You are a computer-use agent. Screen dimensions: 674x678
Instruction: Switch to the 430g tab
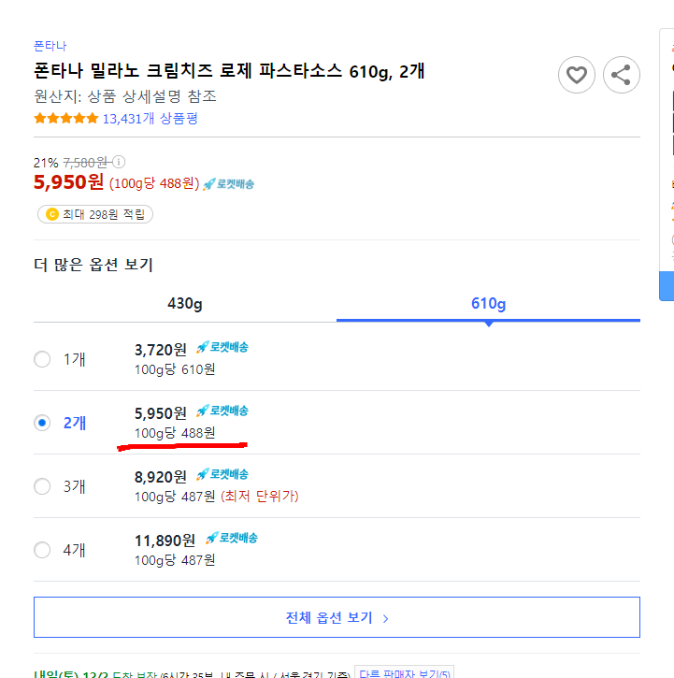(185, 304)
